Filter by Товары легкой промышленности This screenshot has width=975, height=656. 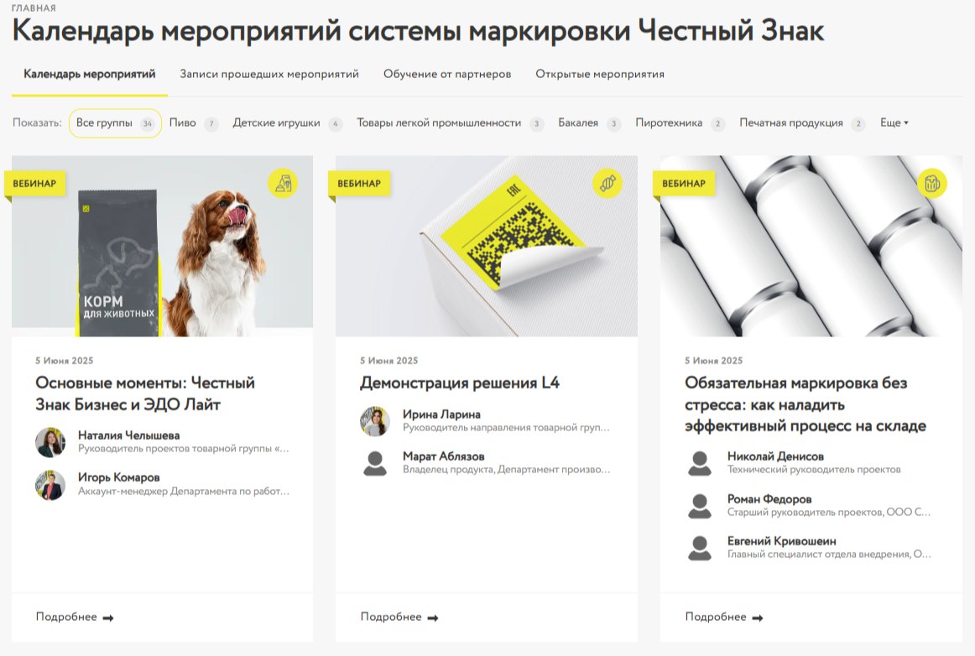click(439, 123)
